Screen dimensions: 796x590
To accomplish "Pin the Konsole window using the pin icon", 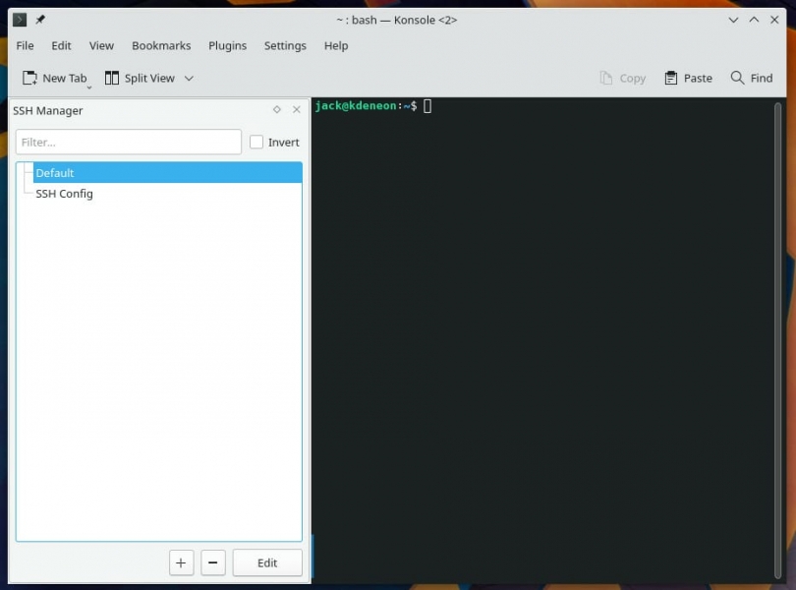I will 39,18.
